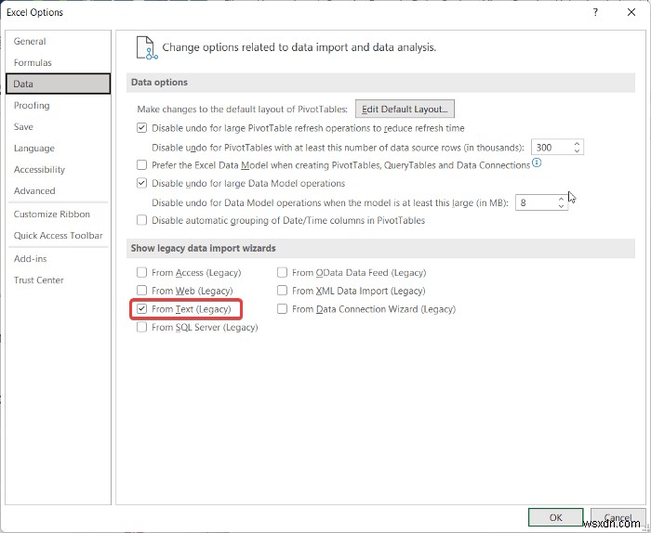Click the data import page header icon
Viewport: 651px width, 533px height.
pyautogui.click(x=147, y=47)
